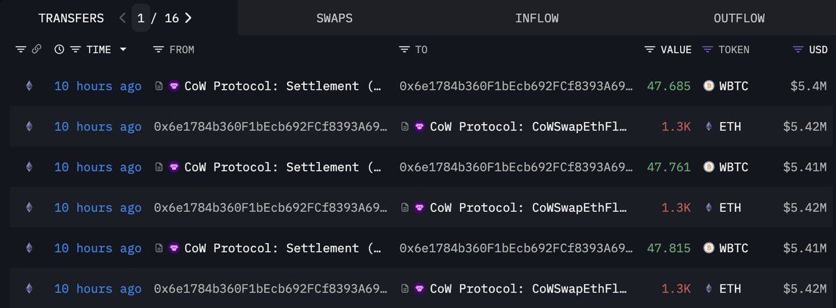Viewport: 836px width, 308px height.
Task: Open the TOKEN column filter
Action: point(707,49)
